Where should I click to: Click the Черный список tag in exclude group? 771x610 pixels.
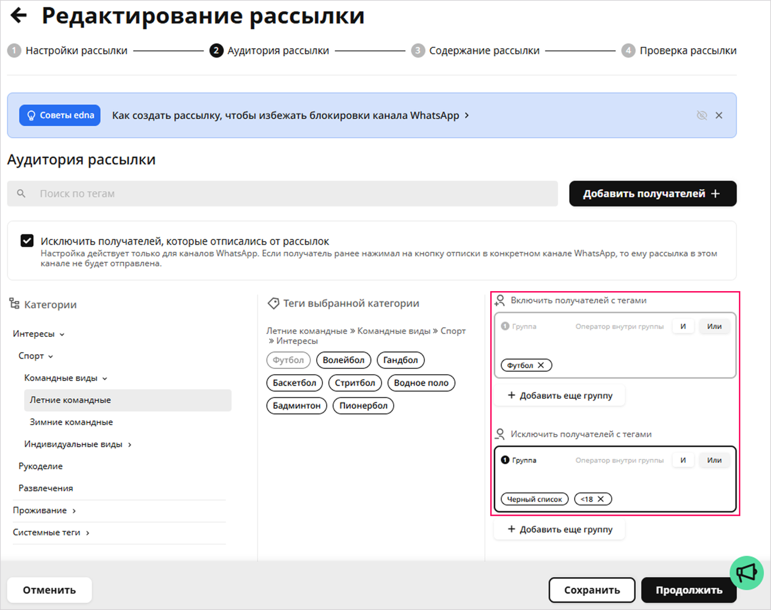point(534,499)
